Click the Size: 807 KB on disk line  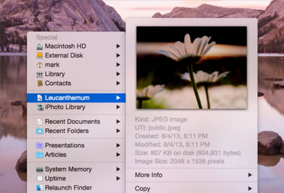pos(188,153)
